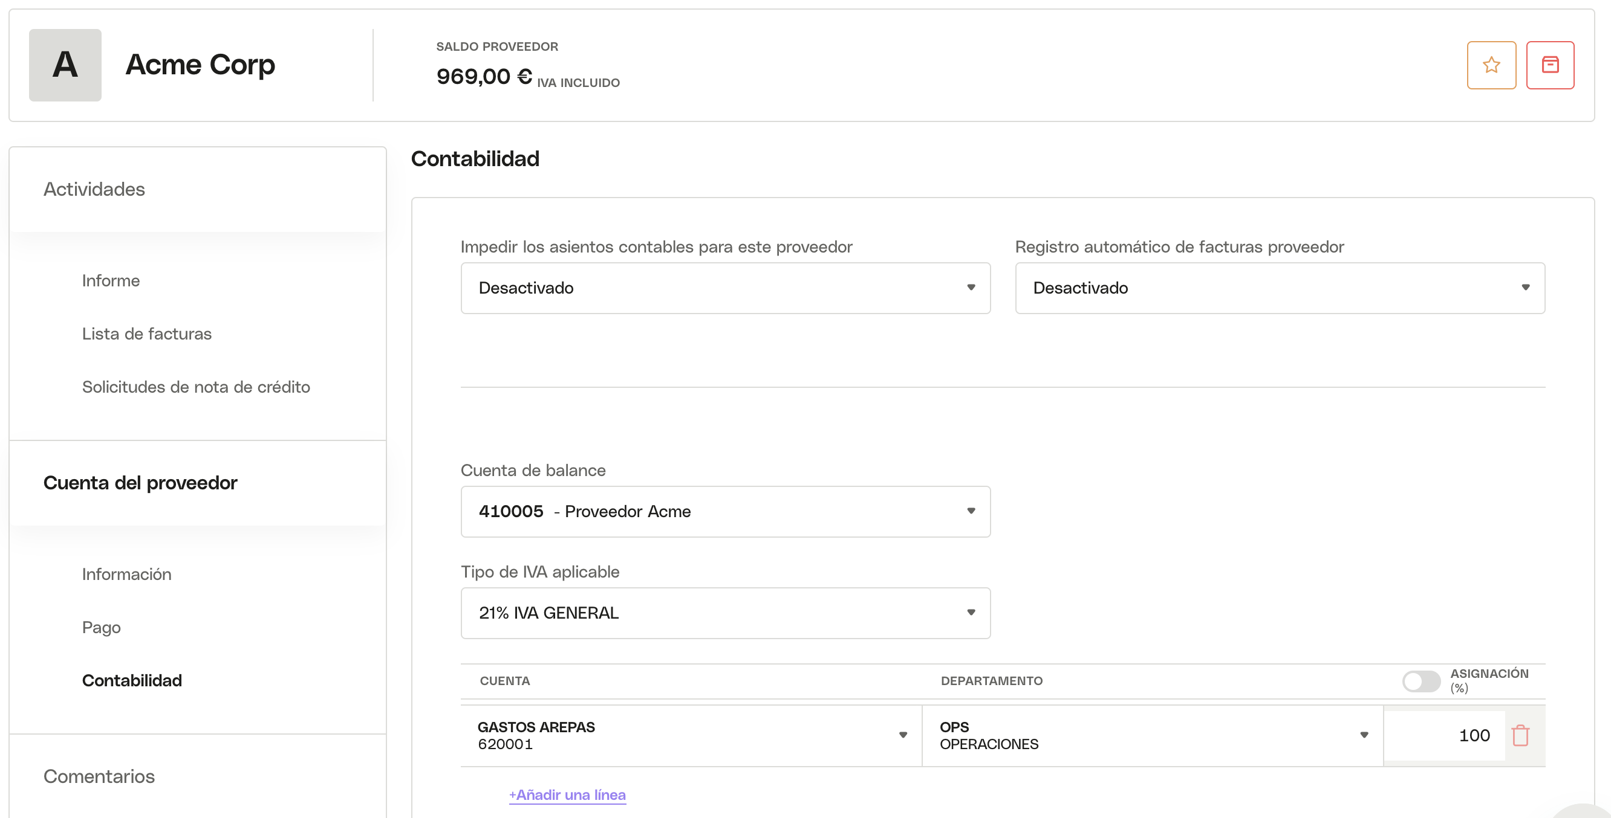1611x818 pixels.
Task: Go to Informe in the sidebar
Action: click(x=111, y=280)
